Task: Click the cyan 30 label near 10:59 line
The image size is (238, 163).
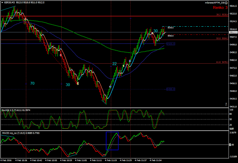Action: [x=68, y=85]
